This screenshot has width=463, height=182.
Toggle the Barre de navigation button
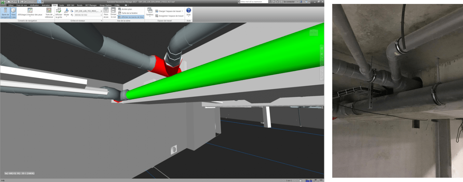coord(5,13)
